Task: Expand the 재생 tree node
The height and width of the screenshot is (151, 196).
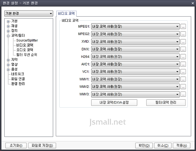Action: coord(8,26)
